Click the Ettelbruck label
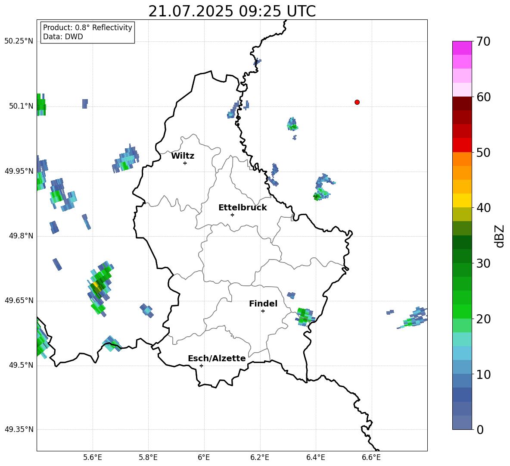The image size is (510, 466). 243,208
